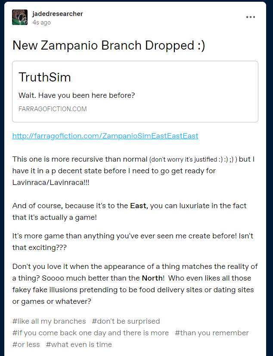
Task: Open the TruthSim link card title
Action: 45,78
